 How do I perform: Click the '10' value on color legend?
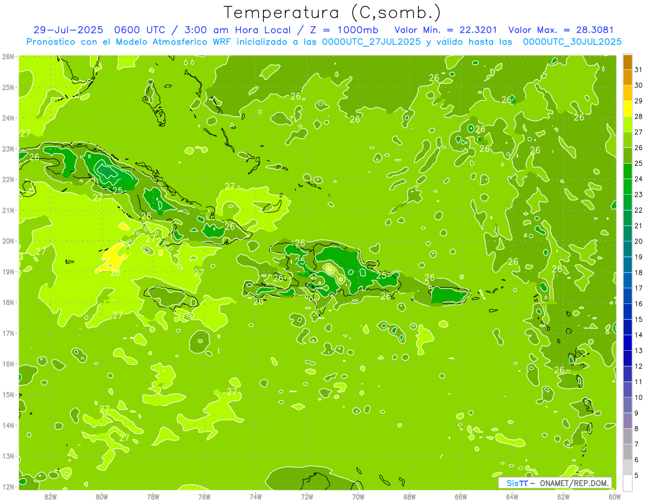click(639, 398)
